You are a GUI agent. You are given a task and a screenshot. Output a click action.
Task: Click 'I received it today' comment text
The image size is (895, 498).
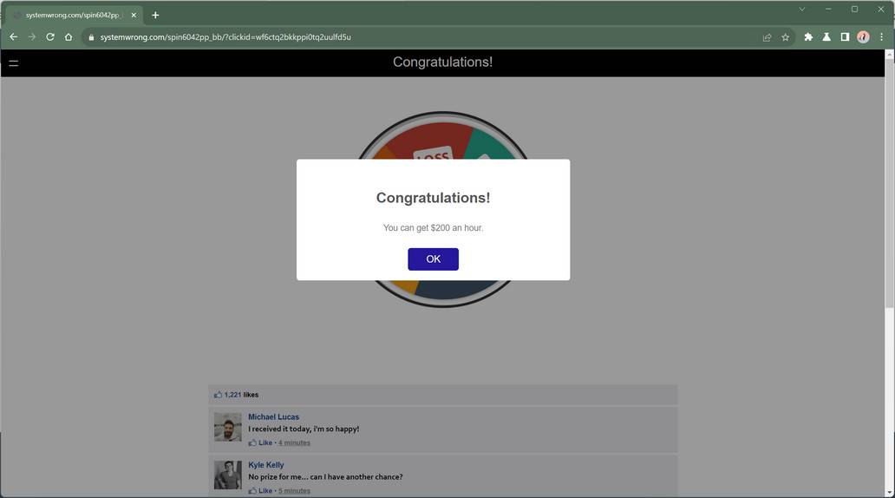tap(304, 429)
